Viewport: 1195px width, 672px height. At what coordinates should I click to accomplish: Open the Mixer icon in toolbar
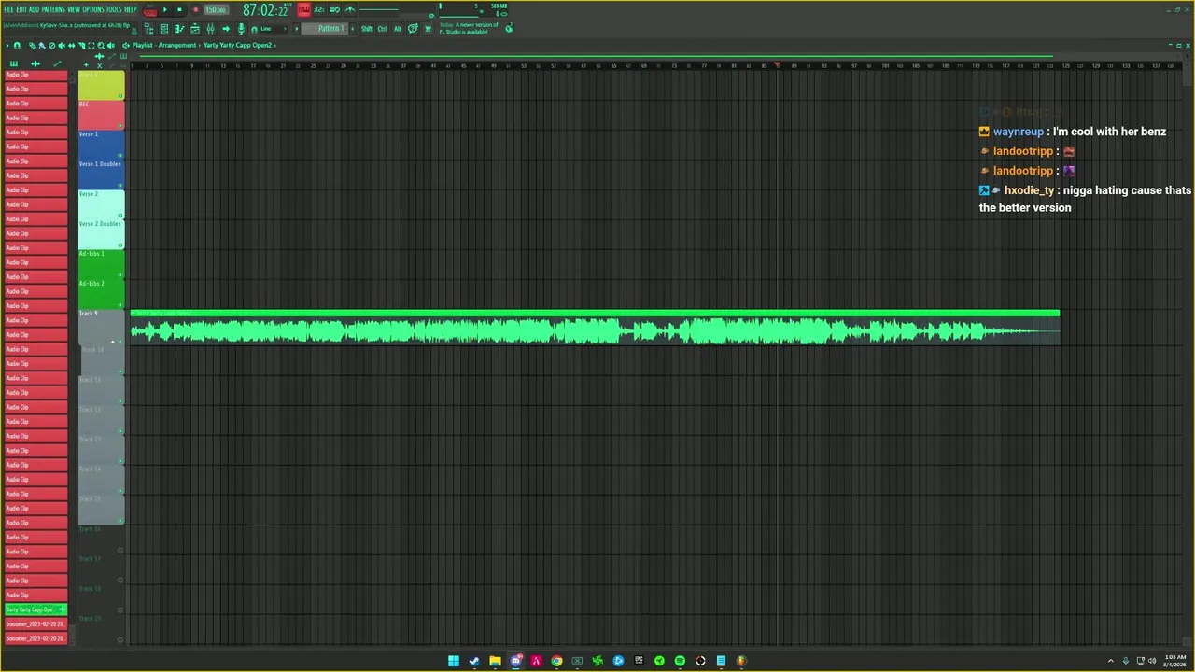[210, 29]
